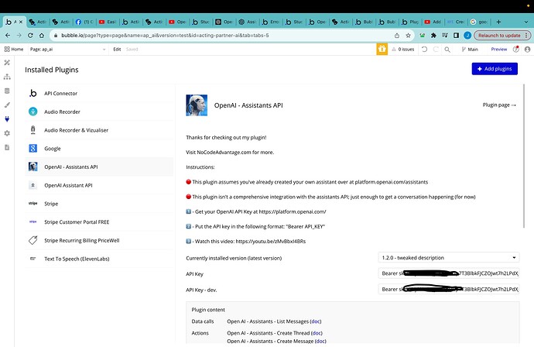The image size is (534, 347).
Task: Open the help question mark icon
Action: (516, 49)
